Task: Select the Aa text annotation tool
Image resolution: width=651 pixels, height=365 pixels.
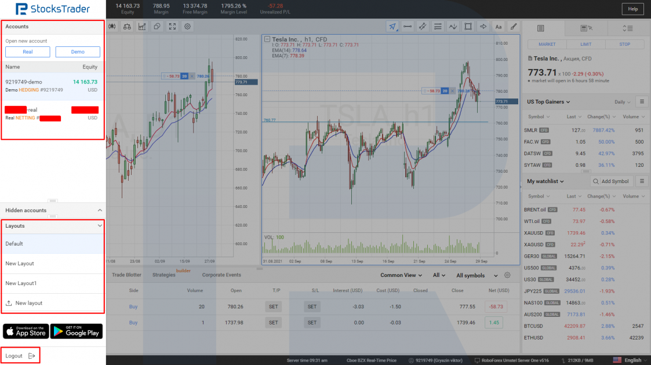Action: (498, 27)
